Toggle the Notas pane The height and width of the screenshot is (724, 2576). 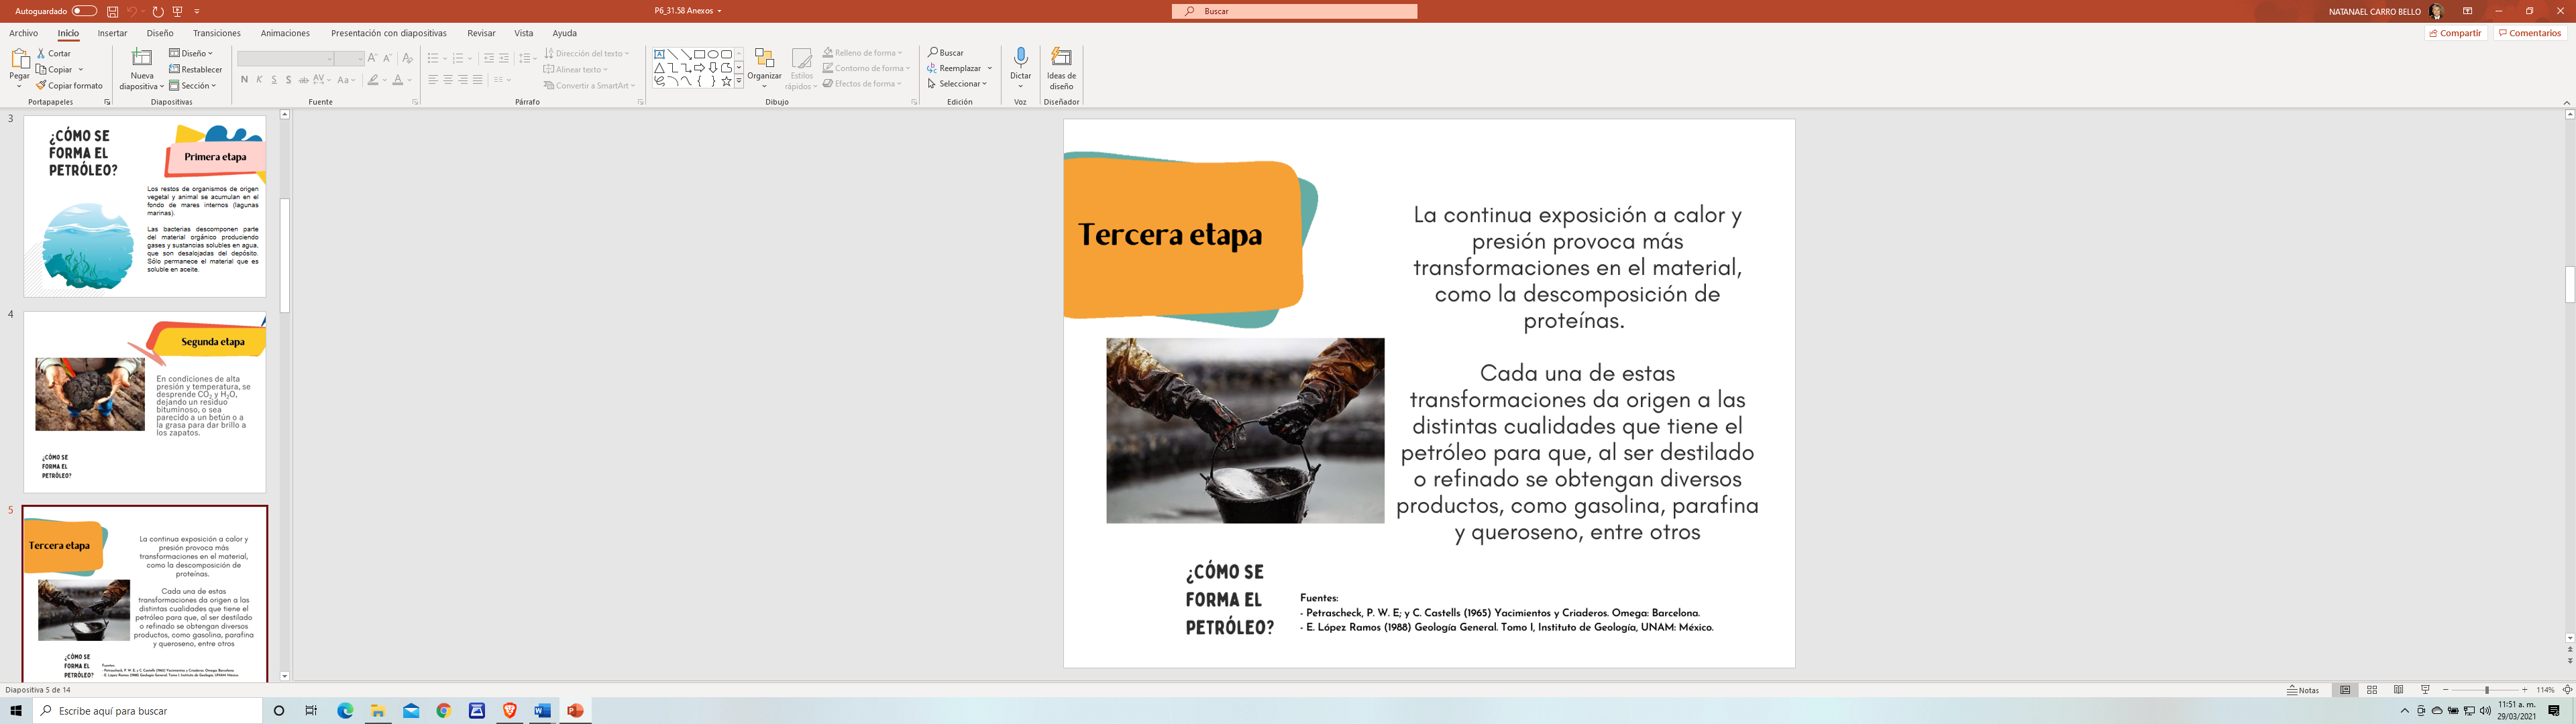2303,690
